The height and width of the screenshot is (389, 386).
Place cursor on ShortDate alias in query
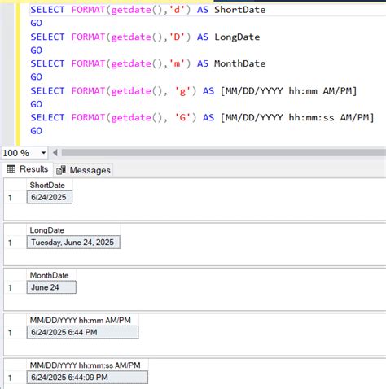[240, 10]
